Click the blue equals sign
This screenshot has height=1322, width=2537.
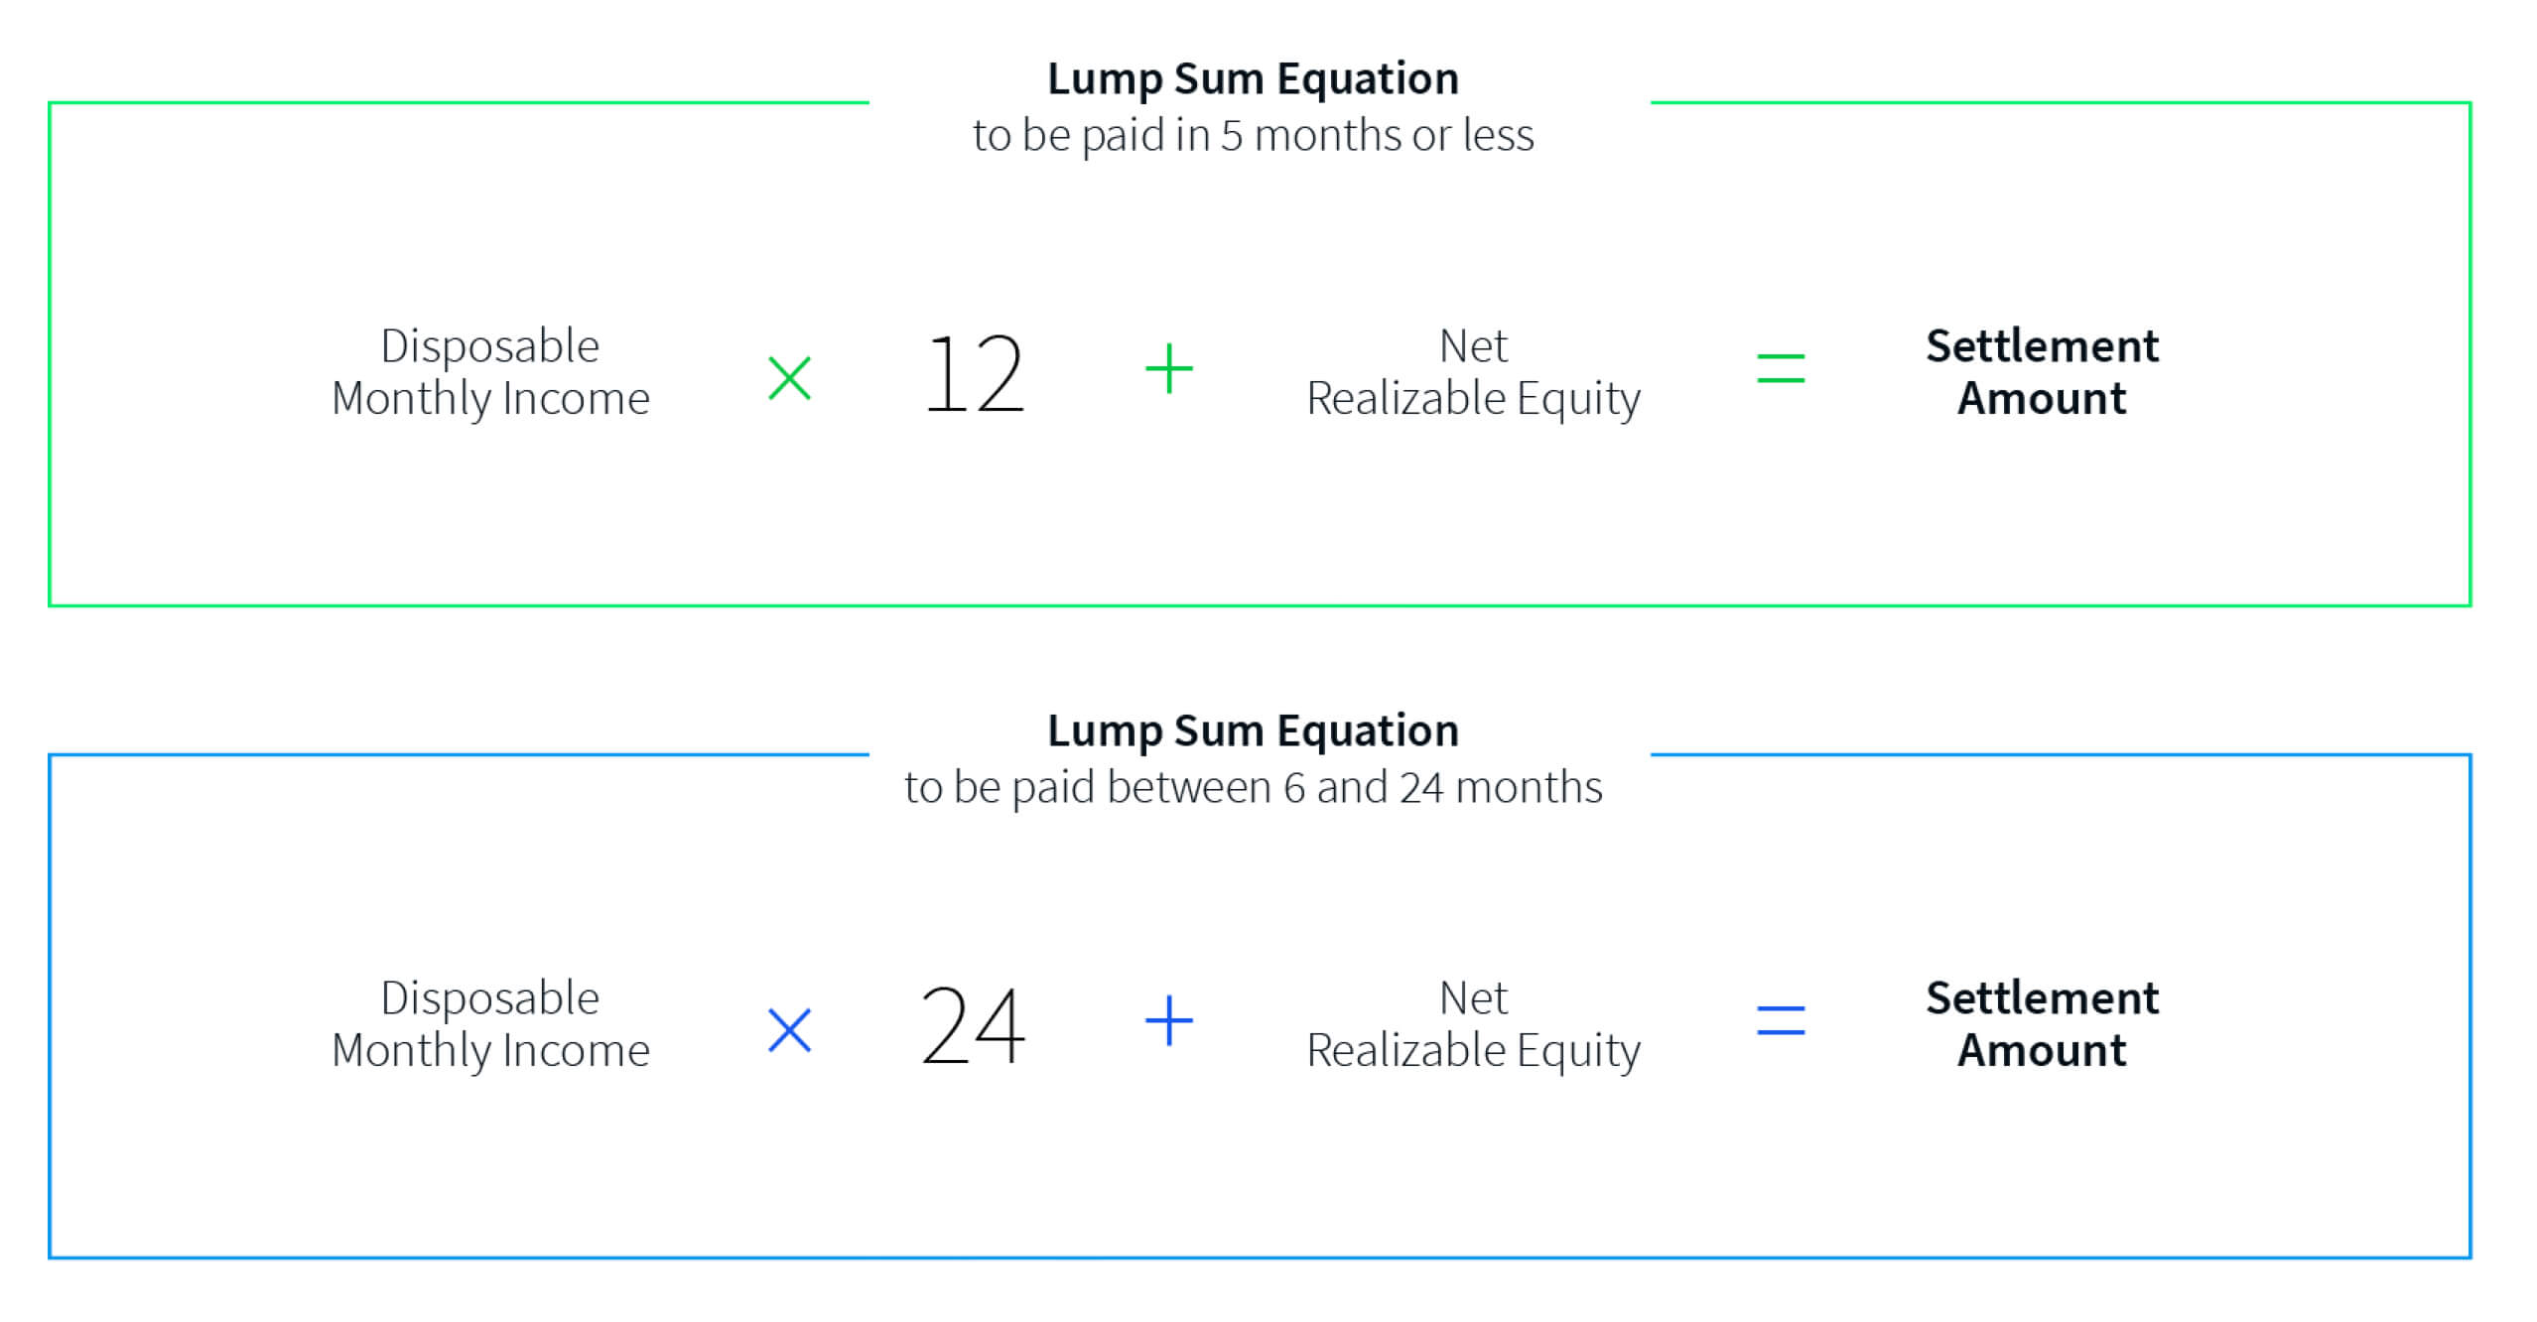tap(1781, 1020)
